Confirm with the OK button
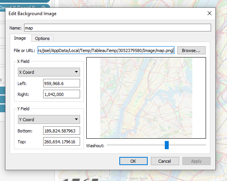 pos(133,161)
